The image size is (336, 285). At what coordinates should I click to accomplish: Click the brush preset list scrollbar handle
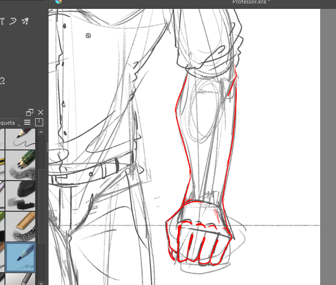click(41, 206)
